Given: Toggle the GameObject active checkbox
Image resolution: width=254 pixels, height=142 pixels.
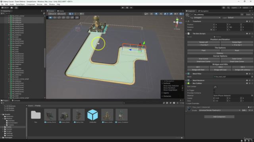Looking at the screenshot, I should pyautogui.click(x=192, y=15).
